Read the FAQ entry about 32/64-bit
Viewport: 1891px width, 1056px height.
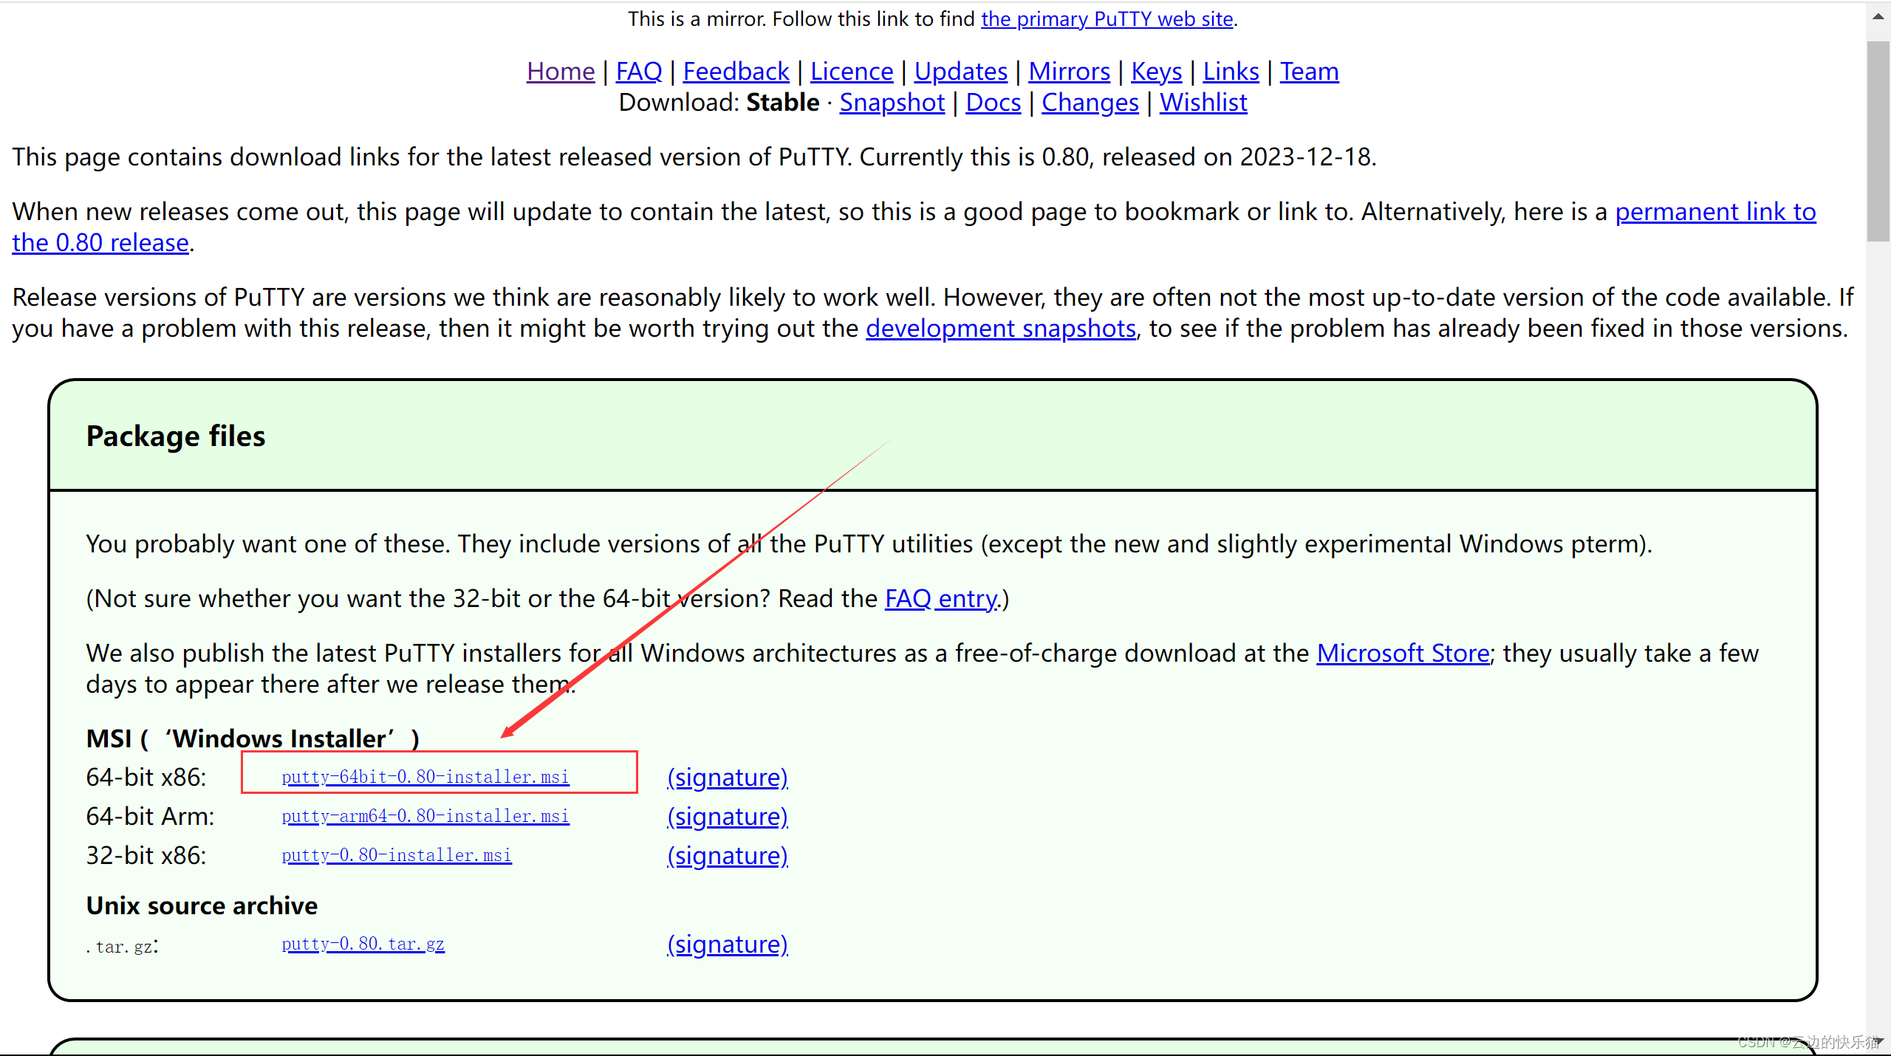[x=942, y=599]
